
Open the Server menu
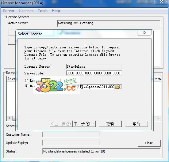point(9,11)
